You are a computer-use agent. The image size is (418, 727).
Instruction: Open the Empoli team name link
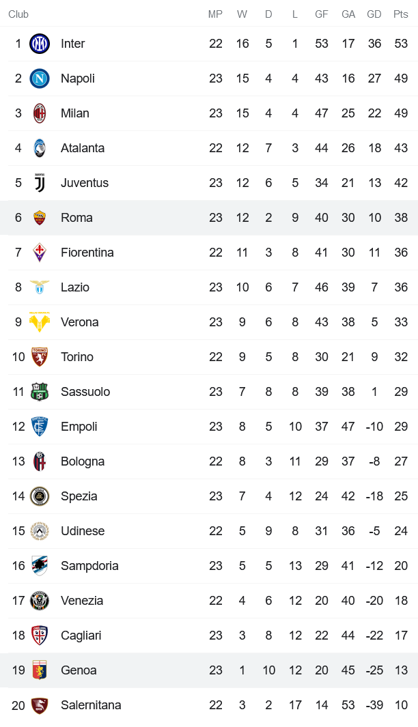[79, 427]
